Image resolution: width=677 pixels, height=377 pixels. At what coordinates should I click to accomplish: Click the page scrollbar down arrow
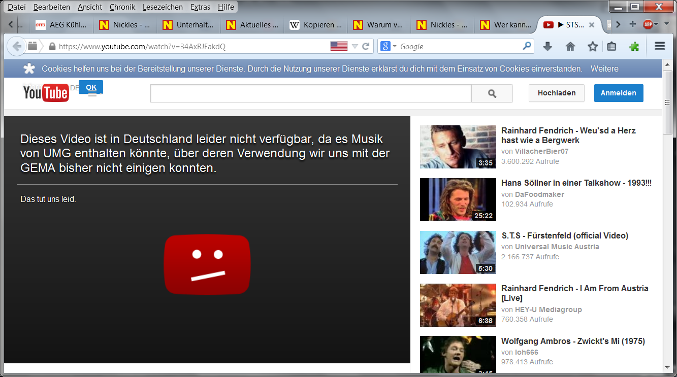pos(668,367)
